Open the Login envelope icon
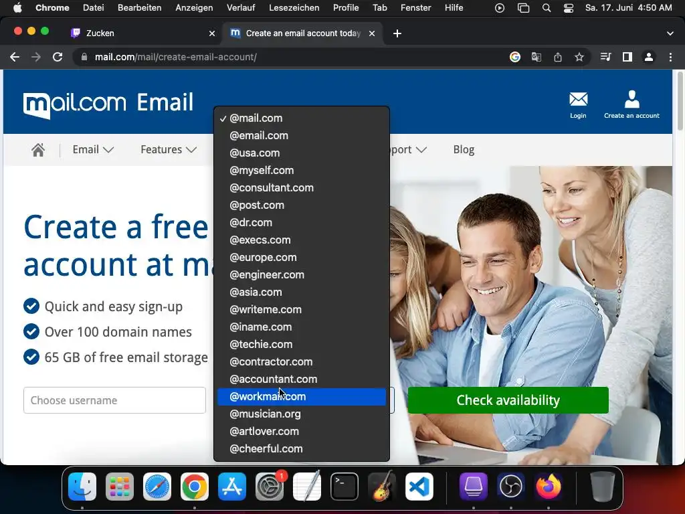685x514 pixels. pyautogui.click(x=578, y=99)
